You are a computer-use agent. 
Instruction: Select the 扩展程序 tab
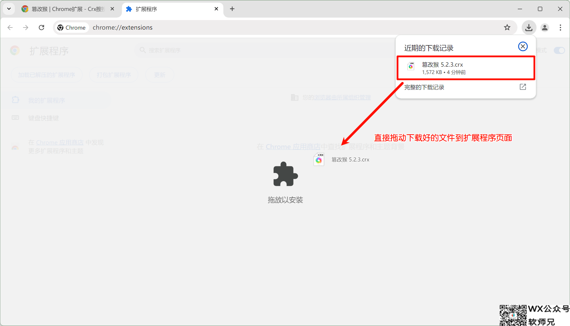tap(172, 9)
